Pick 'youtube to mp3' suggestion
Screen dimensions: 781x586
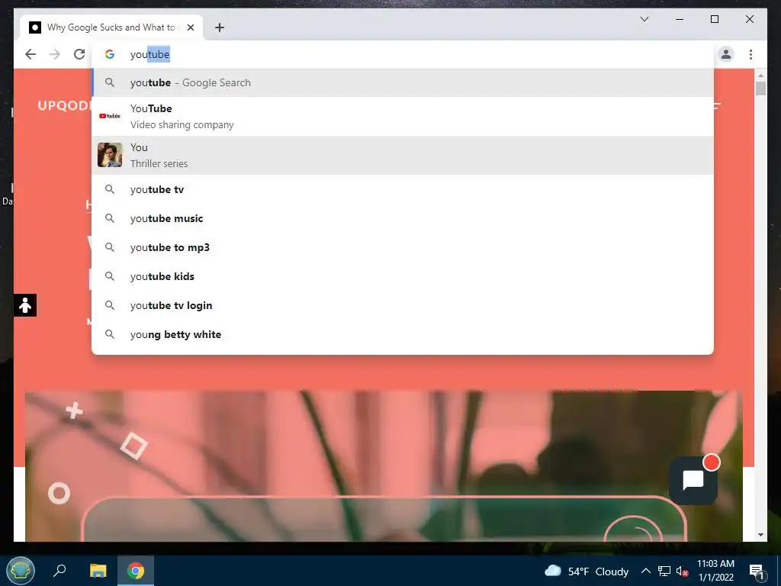click(403, 247)
